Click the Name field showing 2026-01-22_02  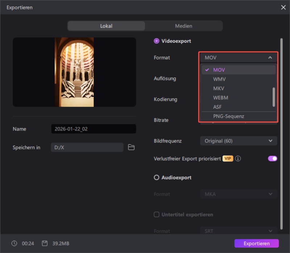(94, 129)
